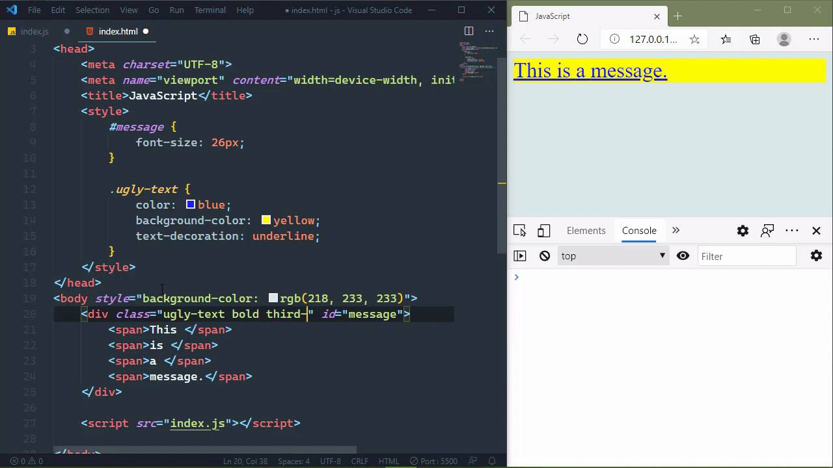The image size is (833, 468).
Task: Open the top JavaScript context dropdown
Action: tap(612, 256)
